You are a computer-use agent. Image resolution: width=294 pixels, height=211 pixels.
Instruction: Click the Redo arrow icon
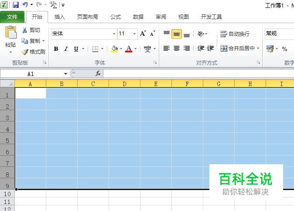(39, 5)
